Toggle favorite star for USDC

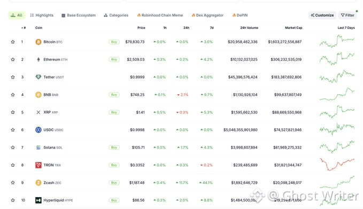(13, 130)
